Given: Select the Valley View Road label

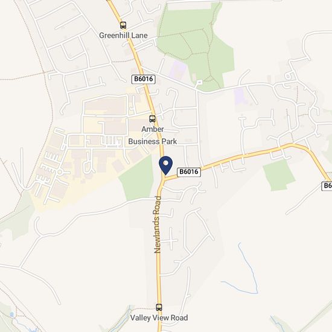Looking at the screenshot, I should pos(159,318).
